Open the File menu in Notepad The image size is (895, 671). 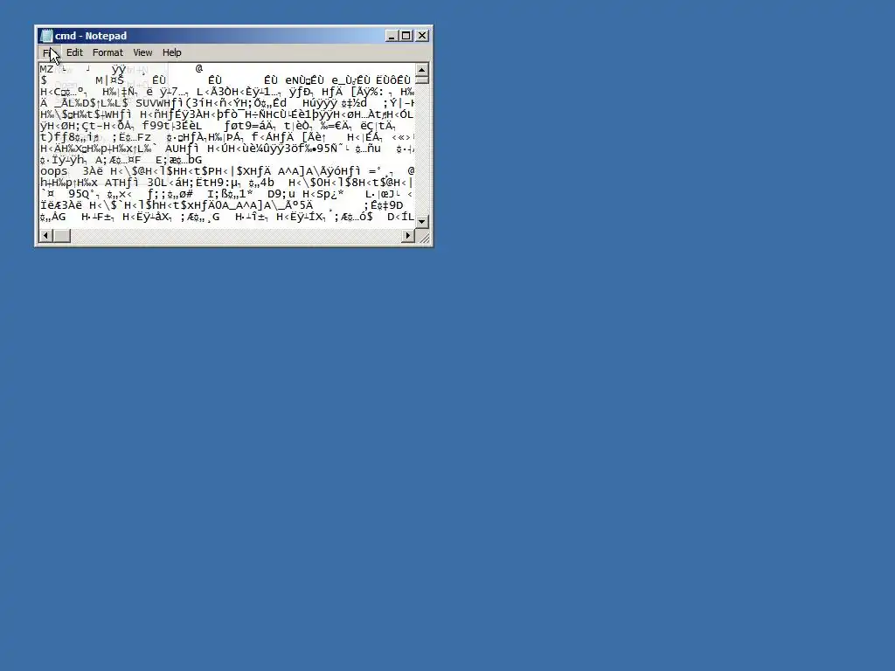coord(49,52)
